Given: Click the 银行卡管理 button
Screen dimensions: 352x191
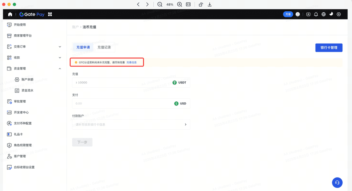Looking at the screenshot, I should point(329,48).
